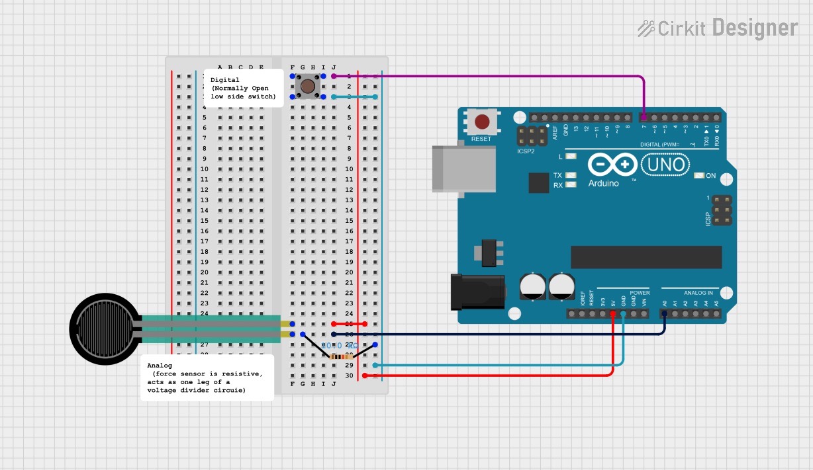The height and width of the screenshot is (470, 813).
Task: Select the round force sensor pad
Action: tap(104, 329)
